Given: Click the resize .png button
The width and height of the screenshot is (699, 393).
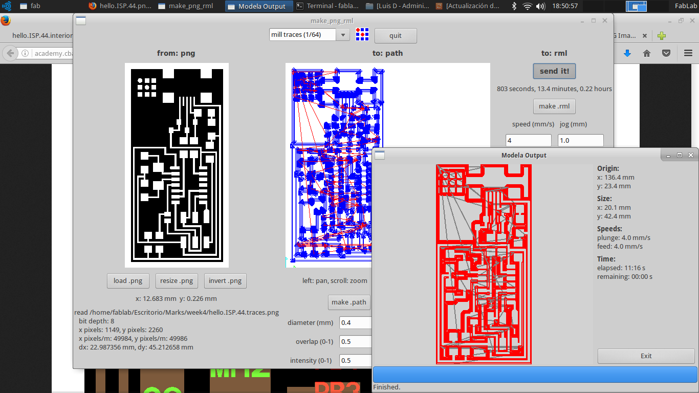Looking at the screenshot, I should [177, 281].
